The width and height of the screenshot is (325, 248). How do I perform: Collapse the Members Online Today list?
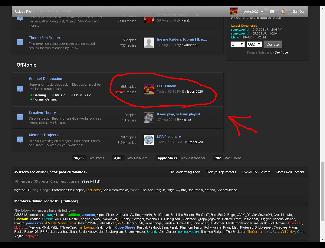[x=70, y=201]
